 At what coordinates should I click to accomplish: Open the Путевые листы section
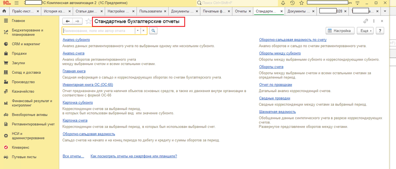point(24,157)
